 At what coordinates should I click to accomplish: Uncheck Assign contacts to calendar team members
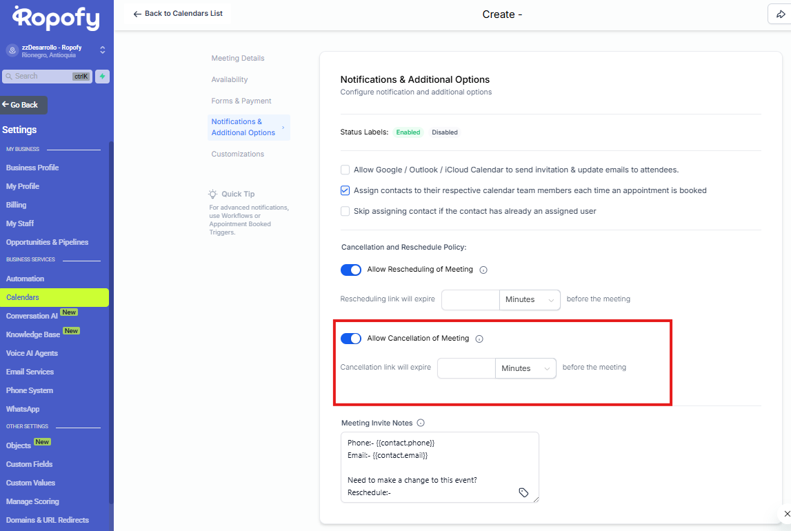coord(346,190)
